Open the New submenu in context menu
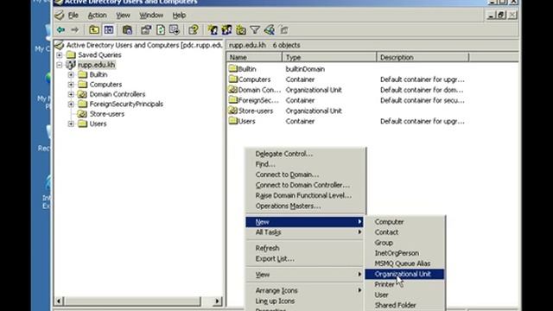553x311 pixels. 305,222
